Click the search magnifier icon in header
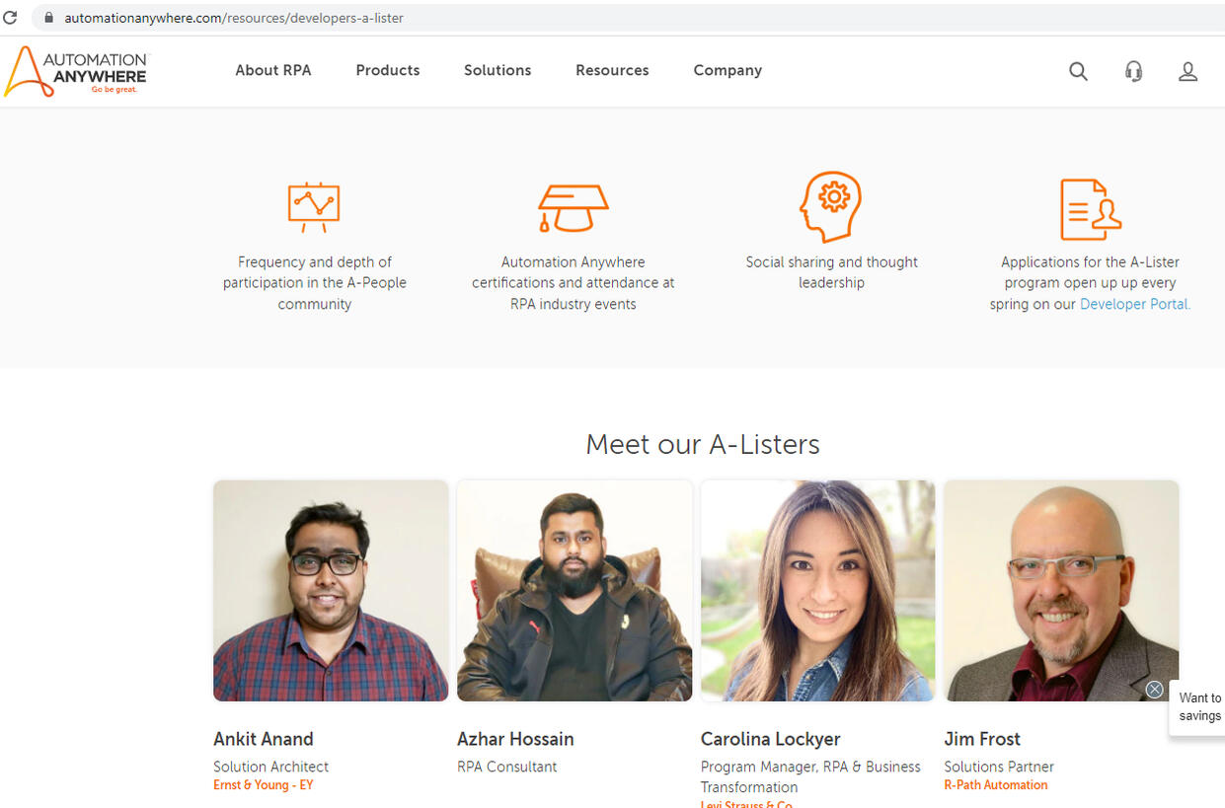 [x=1078, y=71]
